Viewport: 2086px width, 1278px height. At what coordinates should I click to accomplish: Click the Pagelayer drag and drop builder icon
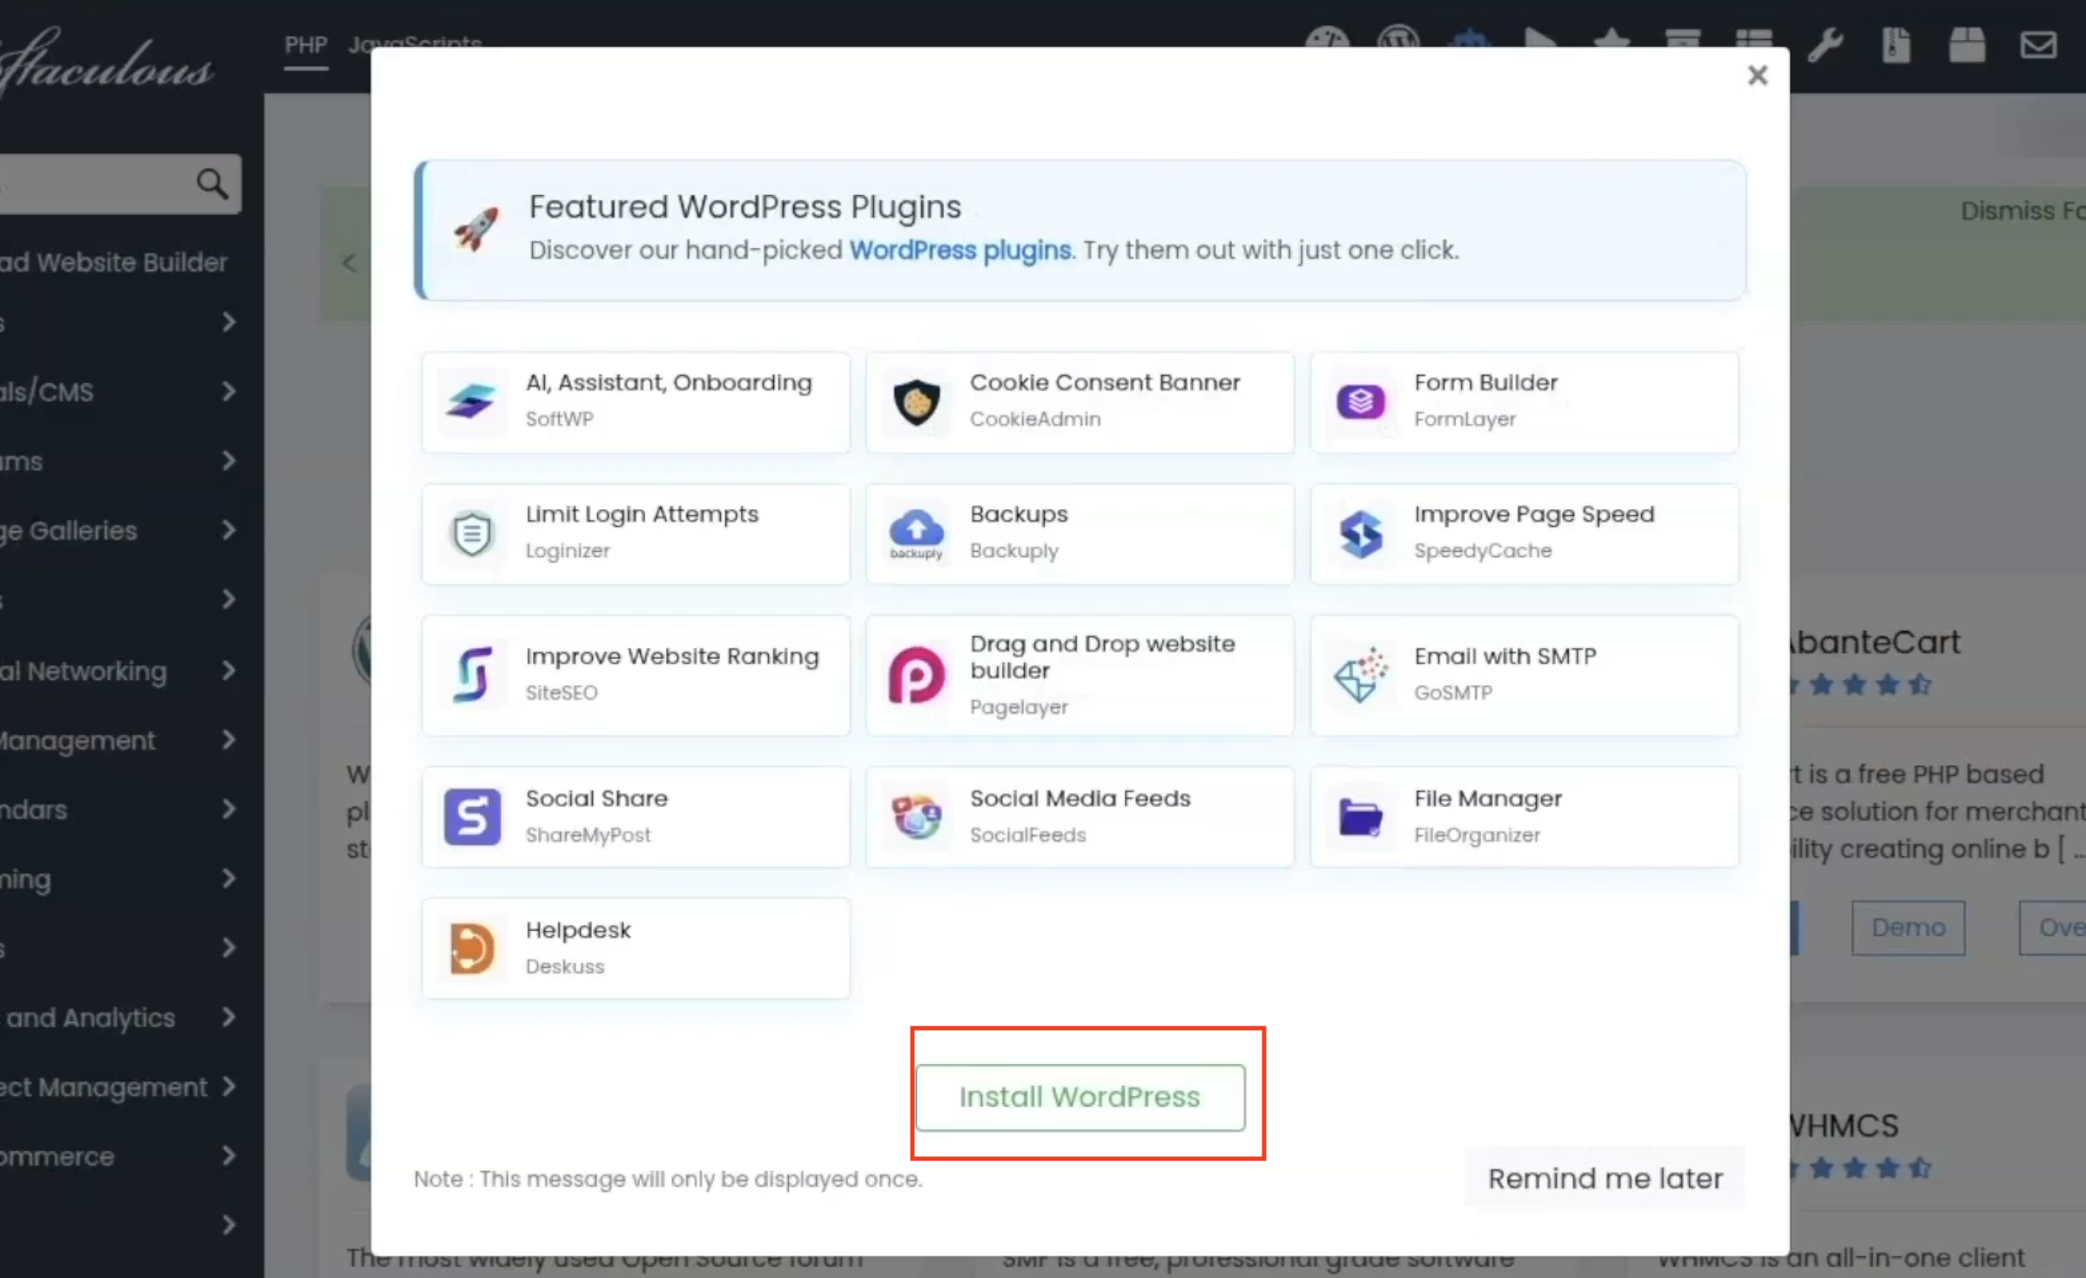[916, 674]
